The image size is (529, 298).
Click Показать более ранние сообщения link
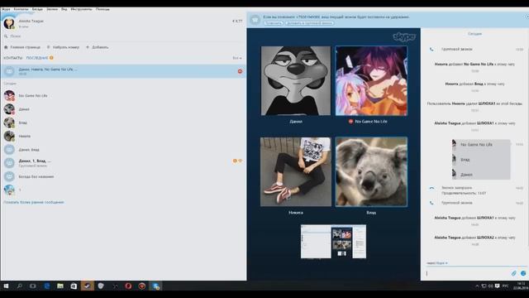click(34, 202)
